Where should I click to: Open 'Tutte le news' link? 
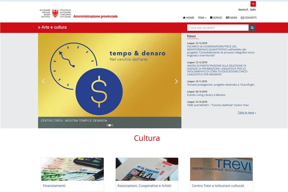point(246,113)
